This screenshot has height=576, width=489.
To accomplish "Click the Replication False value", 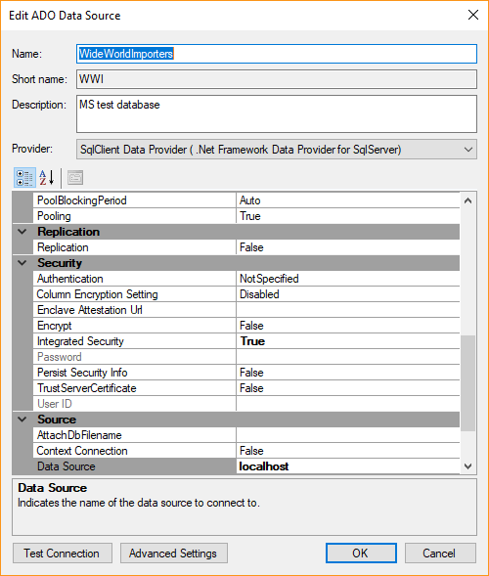I will point(347,247).
